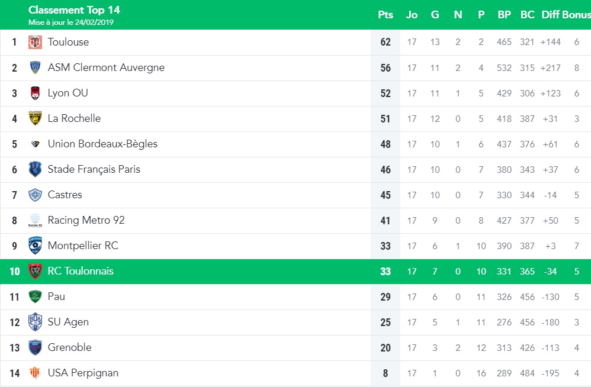591x387 pixels.
Task: Open the Racing Metro 92 team link
Action: [86, 220]
